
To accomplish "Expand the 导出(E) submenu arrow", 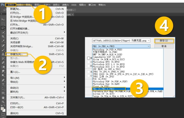I will point(64,81).
